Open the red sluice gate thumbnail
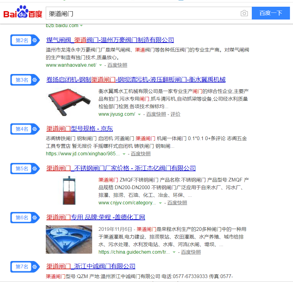 tap(69, 102)
